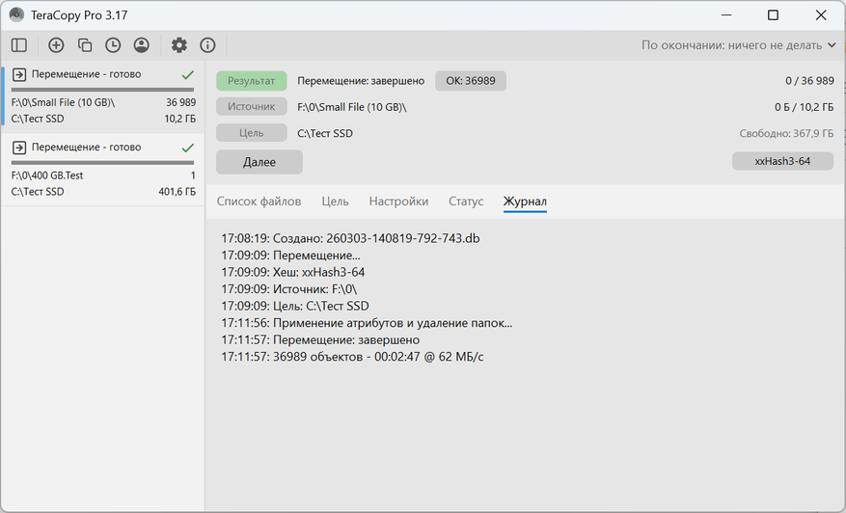This screenshot has width=846, height=513.
Task: Click 'Свободно: 367,9 ГБ' free space text
Action: pyautogui.click(x=786, y=133)
